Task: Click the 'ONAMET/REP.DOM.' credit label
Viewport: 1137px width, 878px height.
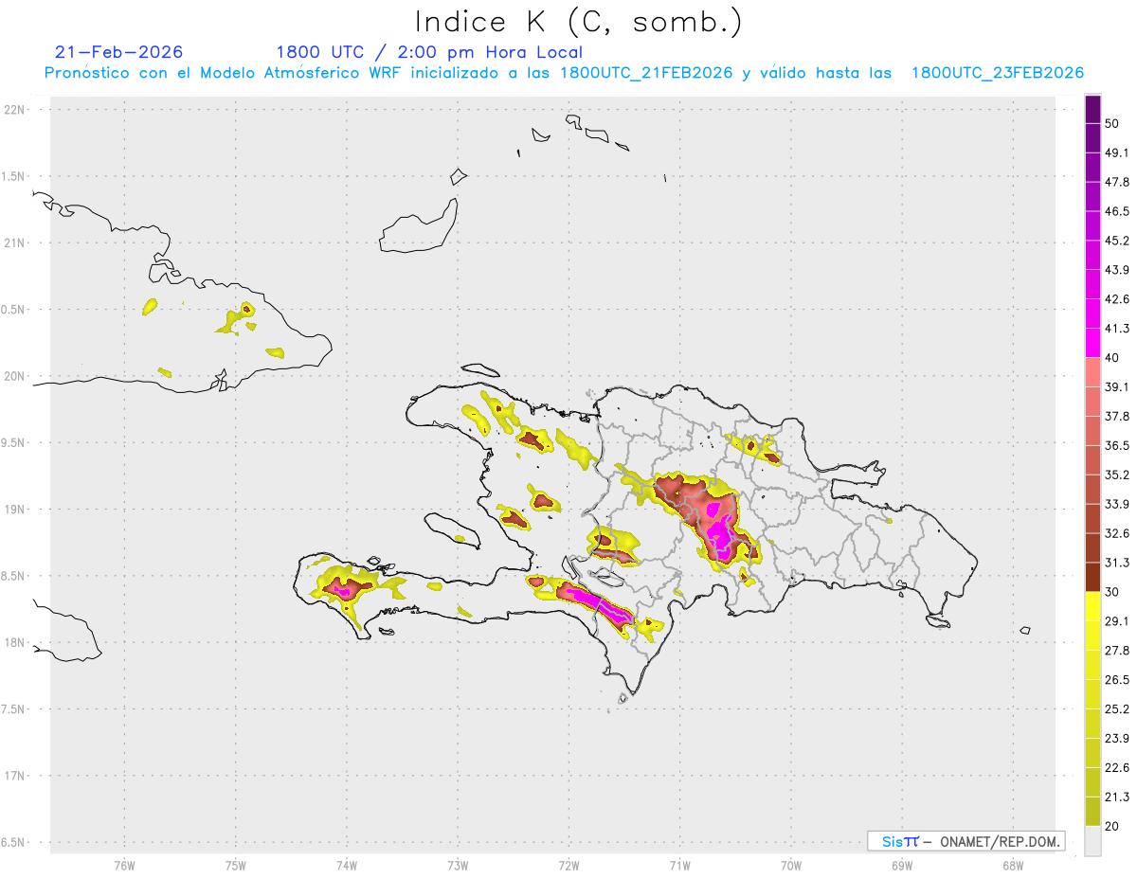Action: point(999,841)
